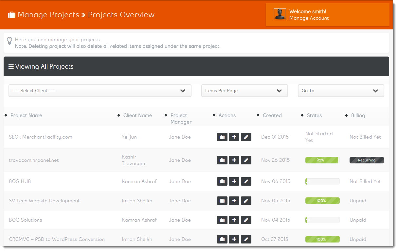Open the Items Per Page dropdown
This screenshot has height=251, width=398.
tap(244, 91)
